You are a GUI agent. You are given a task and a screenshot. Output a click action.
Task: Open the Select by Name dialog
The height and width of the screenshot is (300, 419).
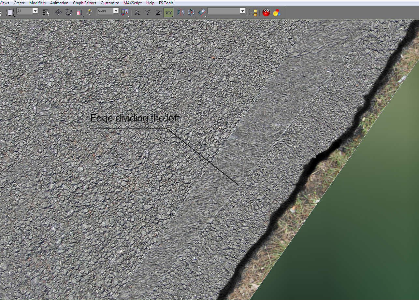tap(46, 12)
